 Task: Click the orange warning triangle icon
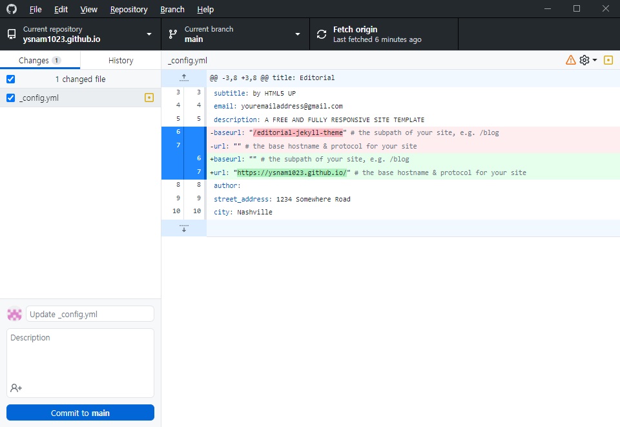coord(570,60)
